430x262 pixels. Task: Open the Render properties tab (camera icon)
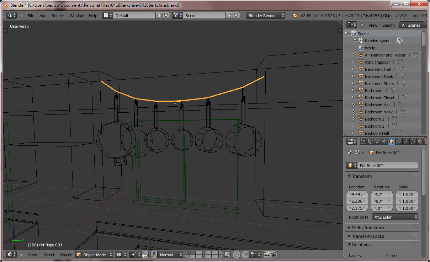[x=363, y=141]
